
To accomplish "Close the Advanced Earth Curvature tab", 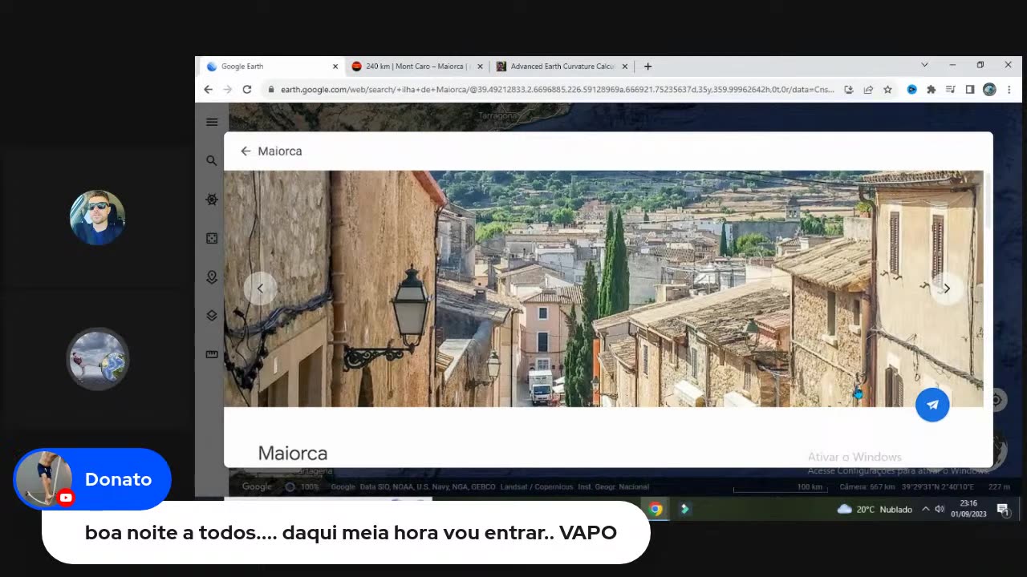I will click(x=624, y=67).
